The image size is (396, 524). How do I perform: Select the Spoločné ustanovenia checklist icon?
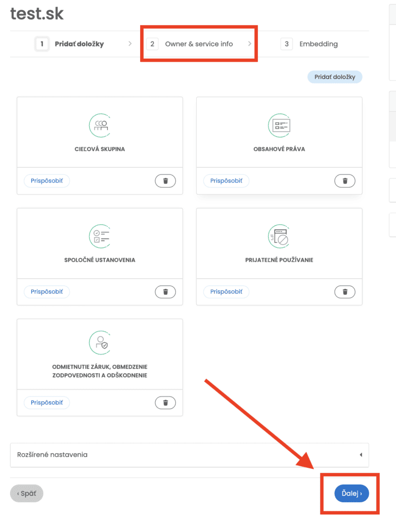coord(100,235)
